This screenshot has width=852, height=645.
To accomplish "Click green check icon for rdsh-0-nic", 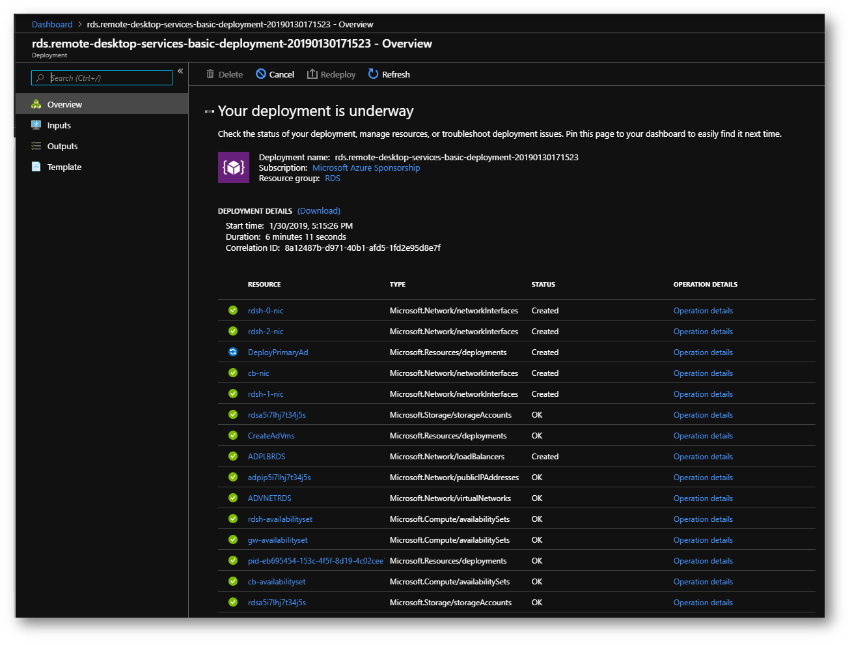I will point(233,310).
